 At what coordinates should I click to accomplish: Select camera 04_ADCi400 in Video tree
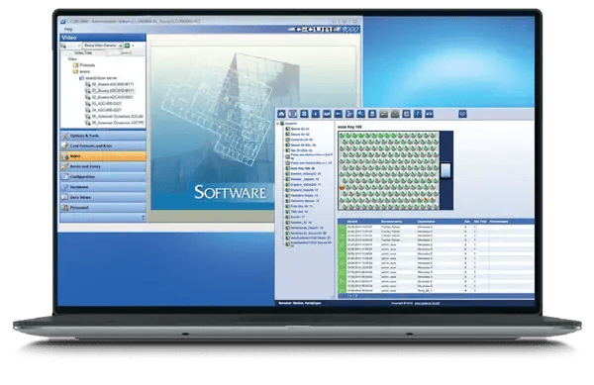tap(103, 110)
